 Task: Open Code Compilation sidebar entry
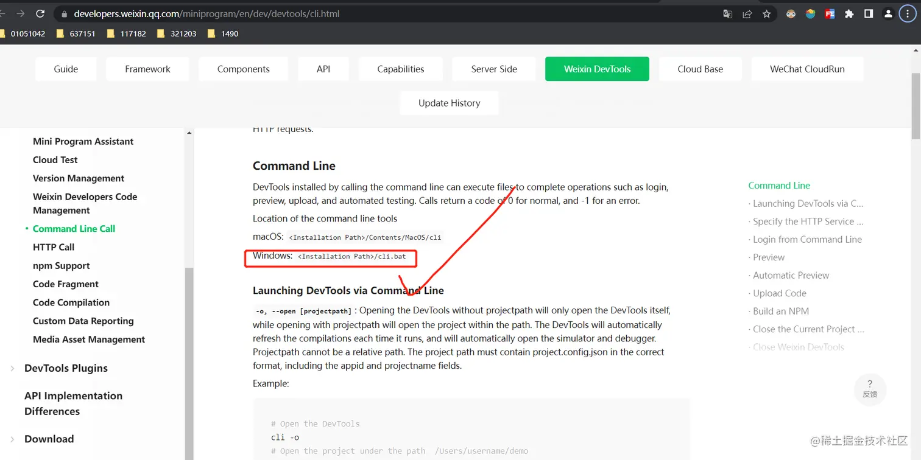point(71,302)
